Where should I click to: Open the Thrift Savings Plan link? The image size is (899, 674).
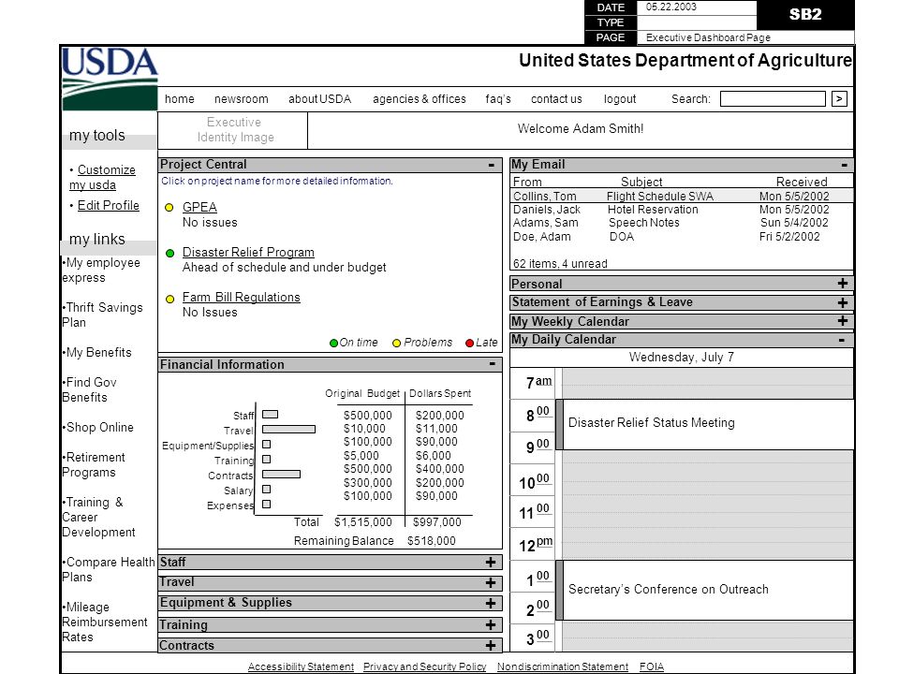click(x=102, y=315)
